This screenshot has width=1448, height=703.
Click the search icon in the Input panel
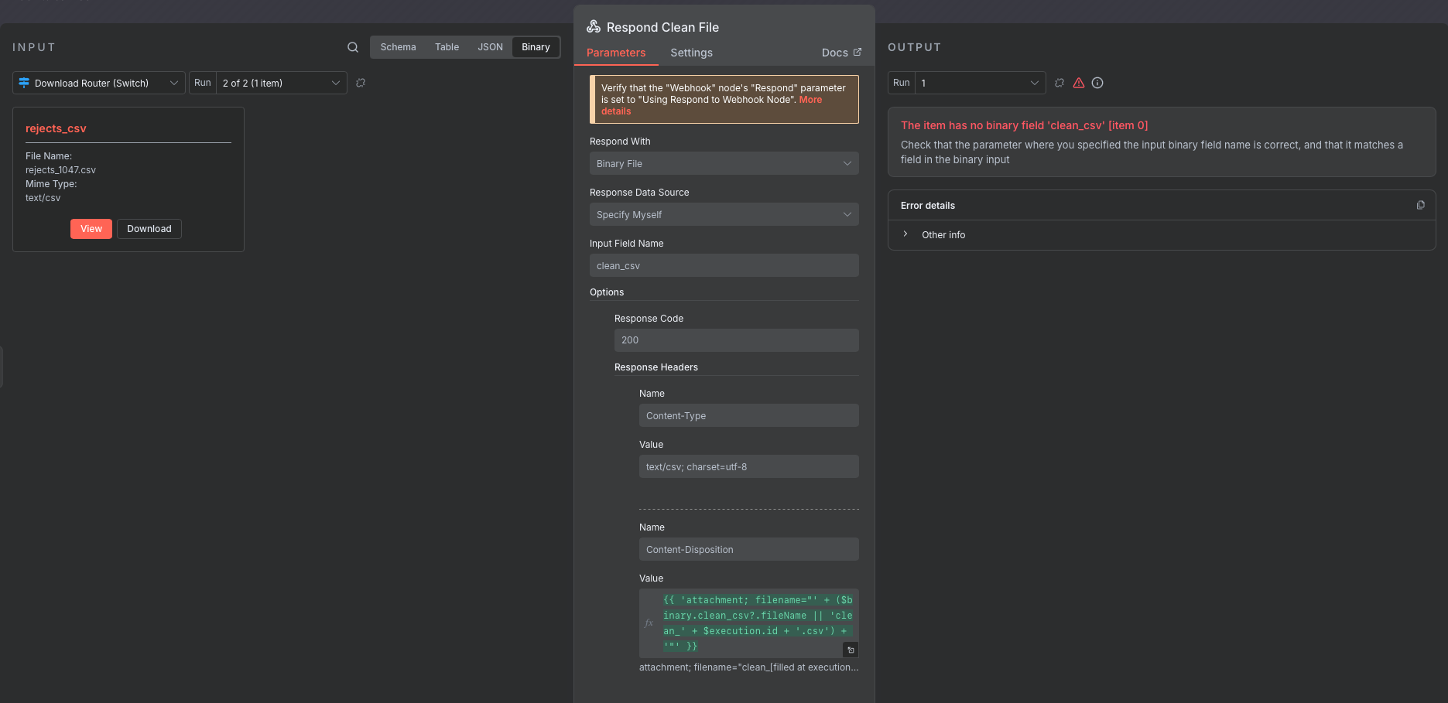pos(352,47)
